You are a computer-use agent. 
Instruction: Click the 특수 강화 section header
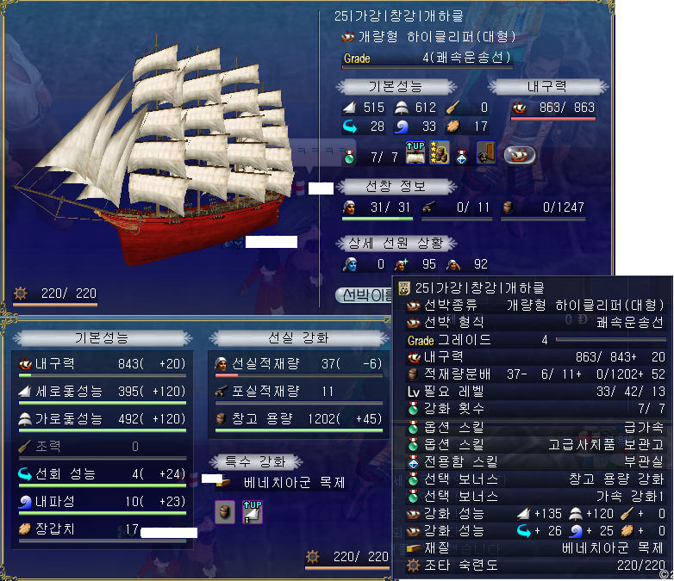[256, 461]
